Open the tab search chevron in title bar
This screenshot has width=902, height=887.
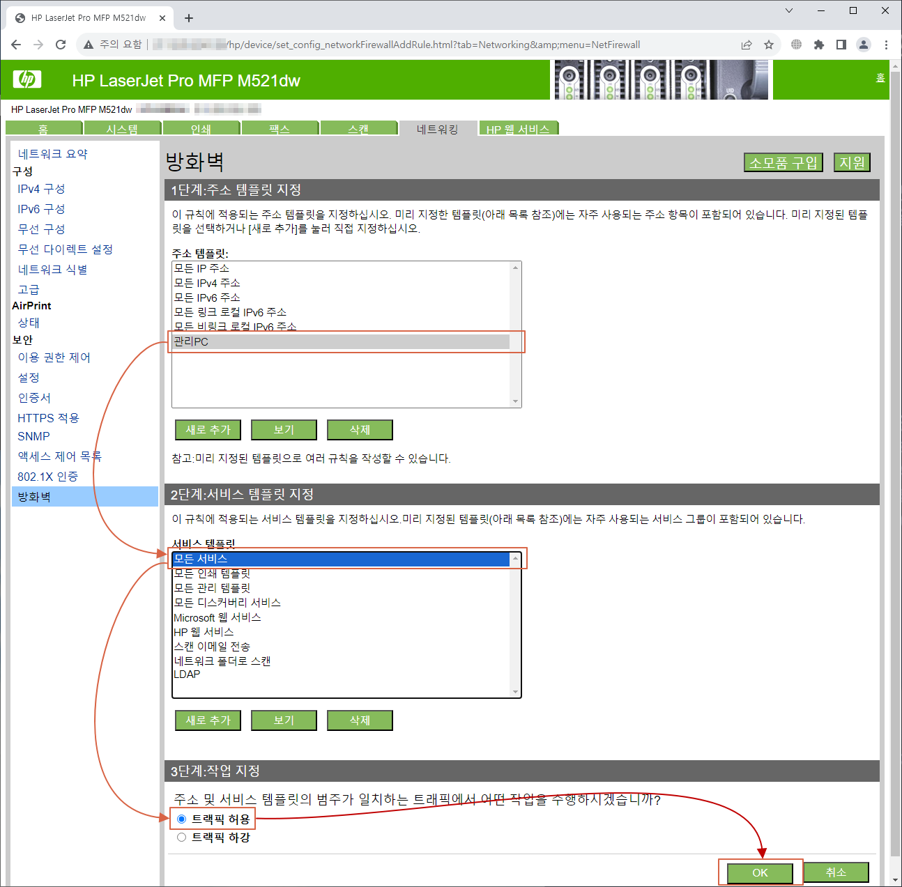tap(789, 10)
